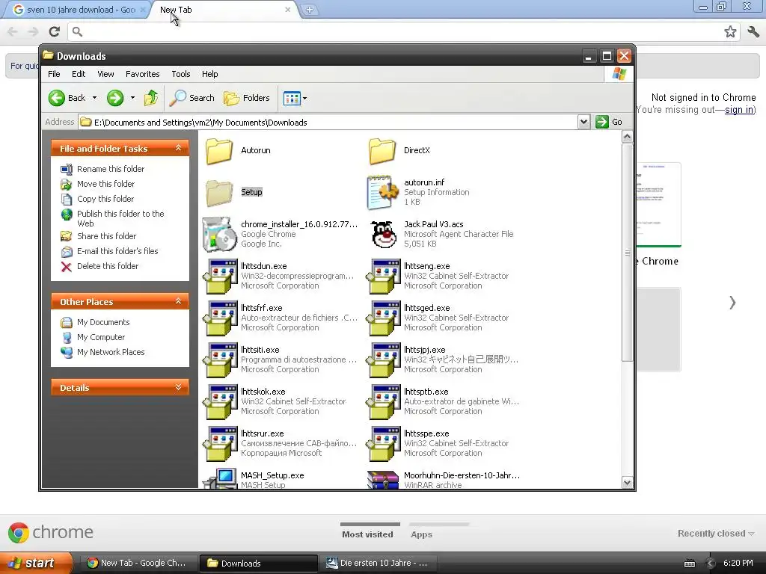
Task: Open the Views icon in toolbar
Action: click(292, 98)
